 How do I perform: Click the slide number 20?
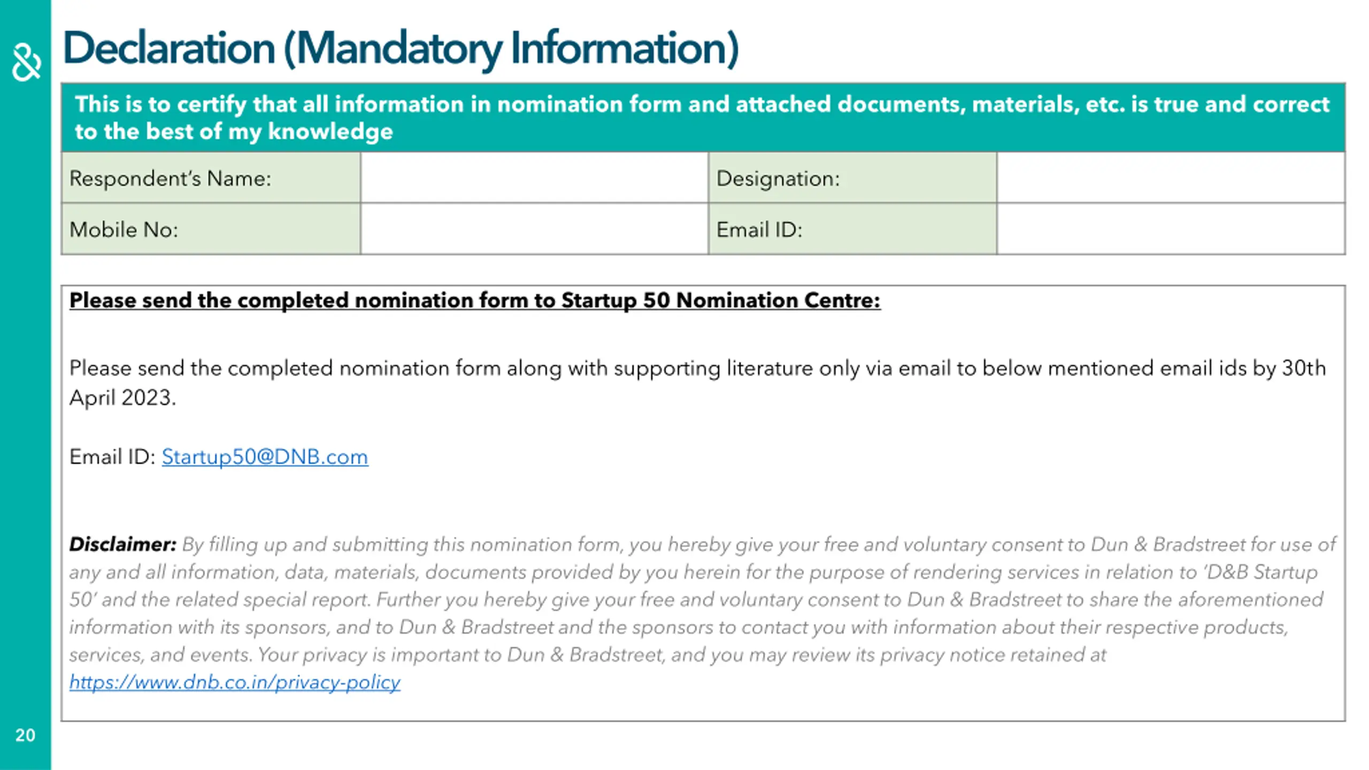pos(25,735)
